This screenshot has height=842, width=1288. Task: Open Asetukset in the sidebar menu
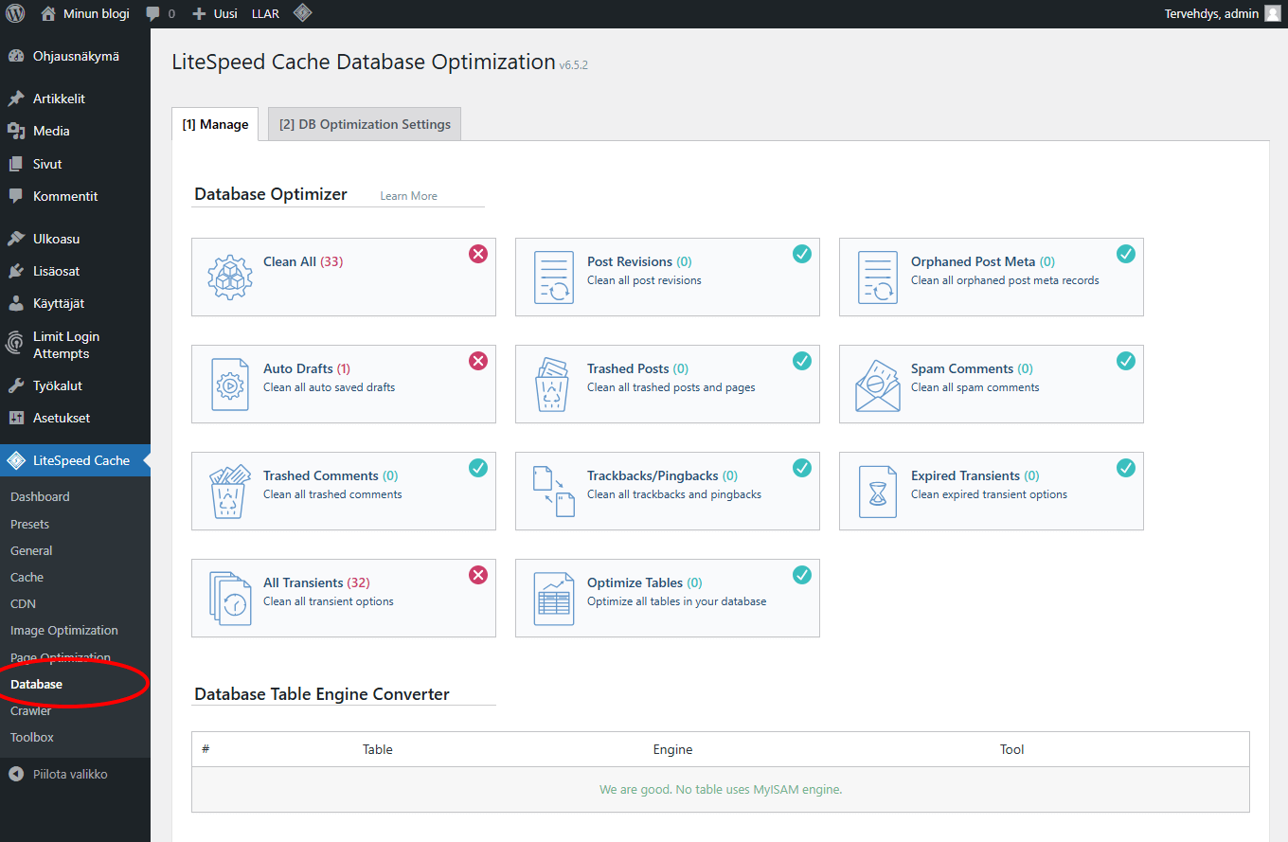tap(75, 418)
